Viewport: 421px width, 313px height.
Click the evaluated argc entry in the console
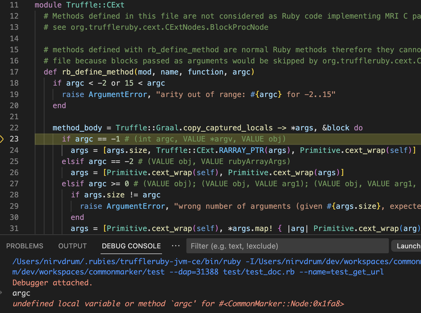pyautogui.click(x=21, y=293)
